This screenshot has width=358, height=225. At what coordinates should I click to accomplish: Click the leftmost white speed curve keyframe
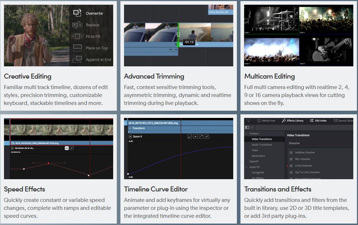coord(24,169)
